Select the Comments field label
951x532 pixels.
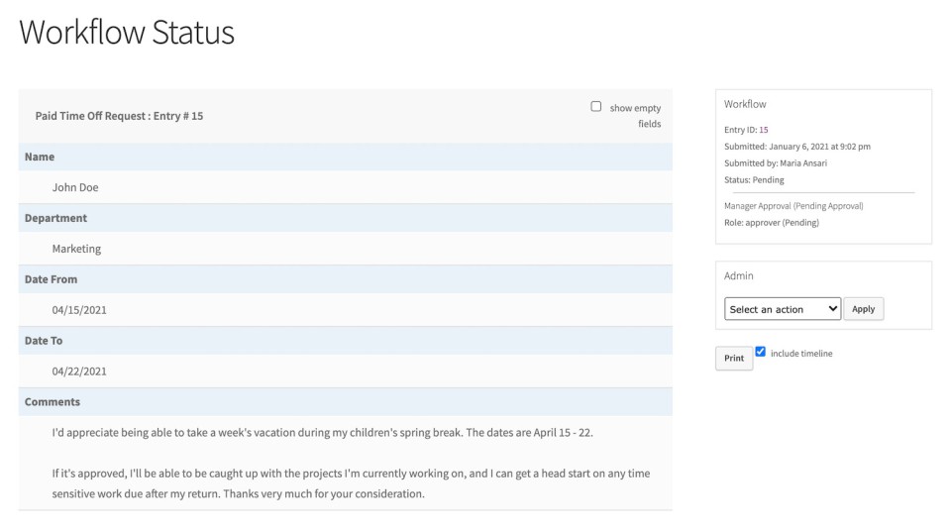coord(53,402)
